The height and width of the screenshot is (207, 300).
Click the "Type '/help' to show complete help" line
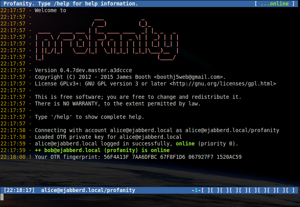coord(89,117)
